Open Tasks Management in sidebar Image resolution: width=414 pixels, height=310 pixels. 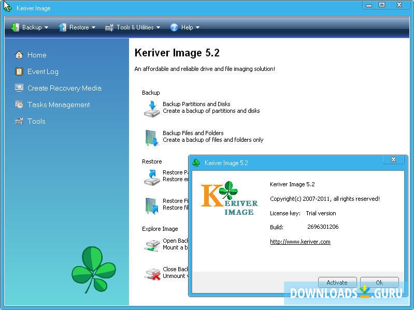point(59,105)
